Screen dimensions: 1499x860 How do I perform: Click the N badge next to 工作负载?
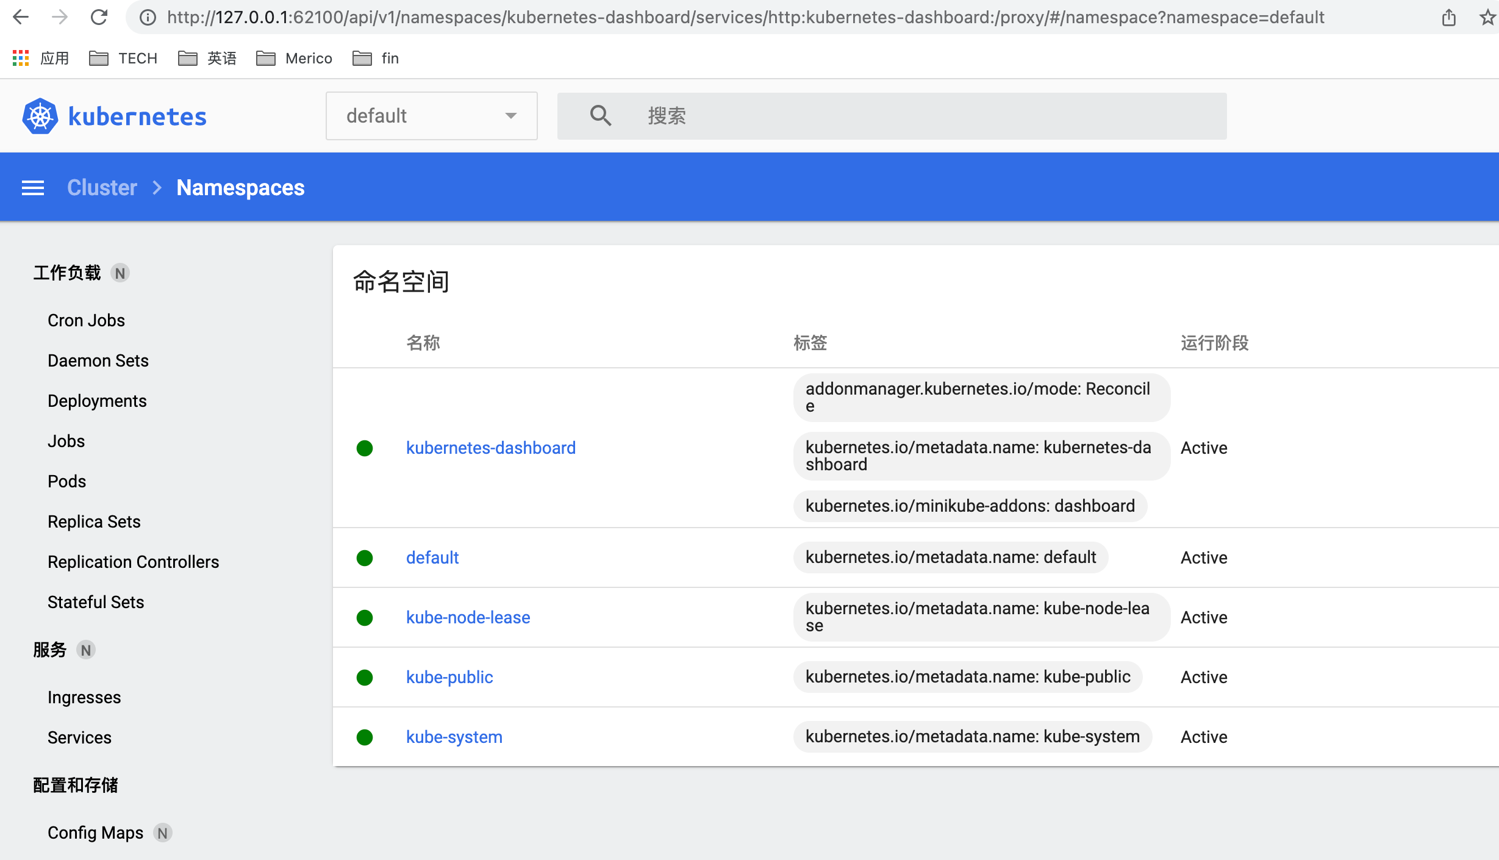[120, 273]
